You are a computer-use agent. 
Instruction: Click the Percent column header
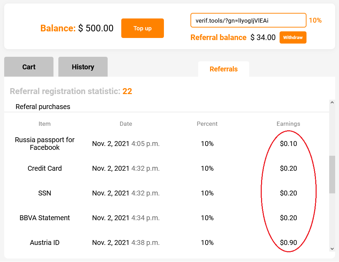207,124
